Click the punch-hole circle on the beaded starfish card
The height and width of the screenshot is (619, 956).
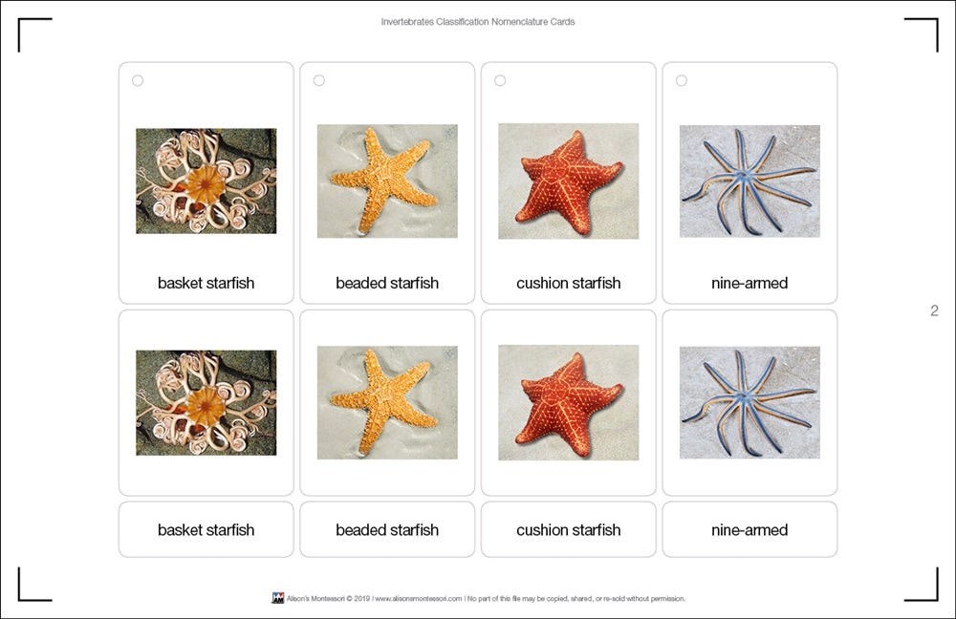tap(319, 80)
